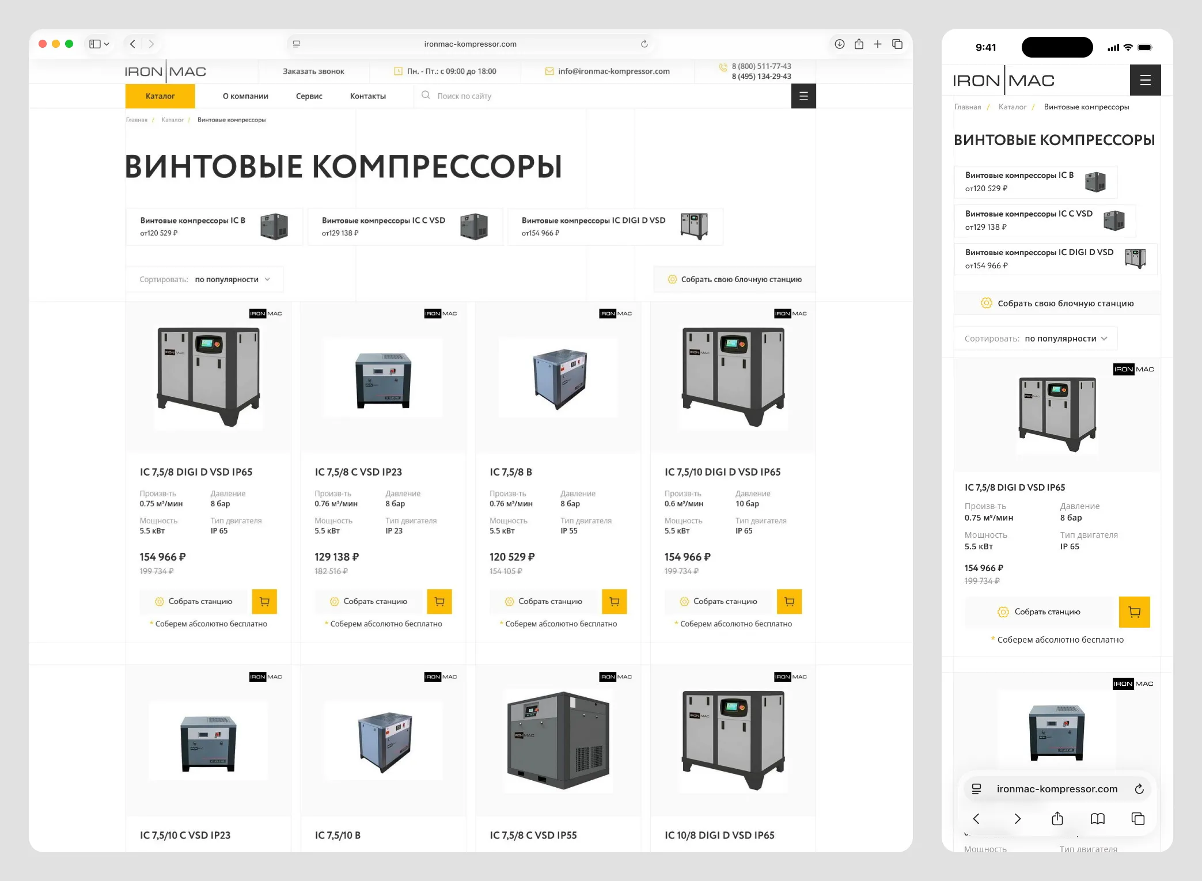Expand mobile sort dropdown 'по популярности'
The width and height of the screenshot is (1202, 881).
[1066, 339]
